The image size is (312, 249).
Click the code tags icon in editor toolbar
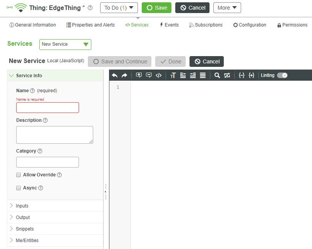159,75
